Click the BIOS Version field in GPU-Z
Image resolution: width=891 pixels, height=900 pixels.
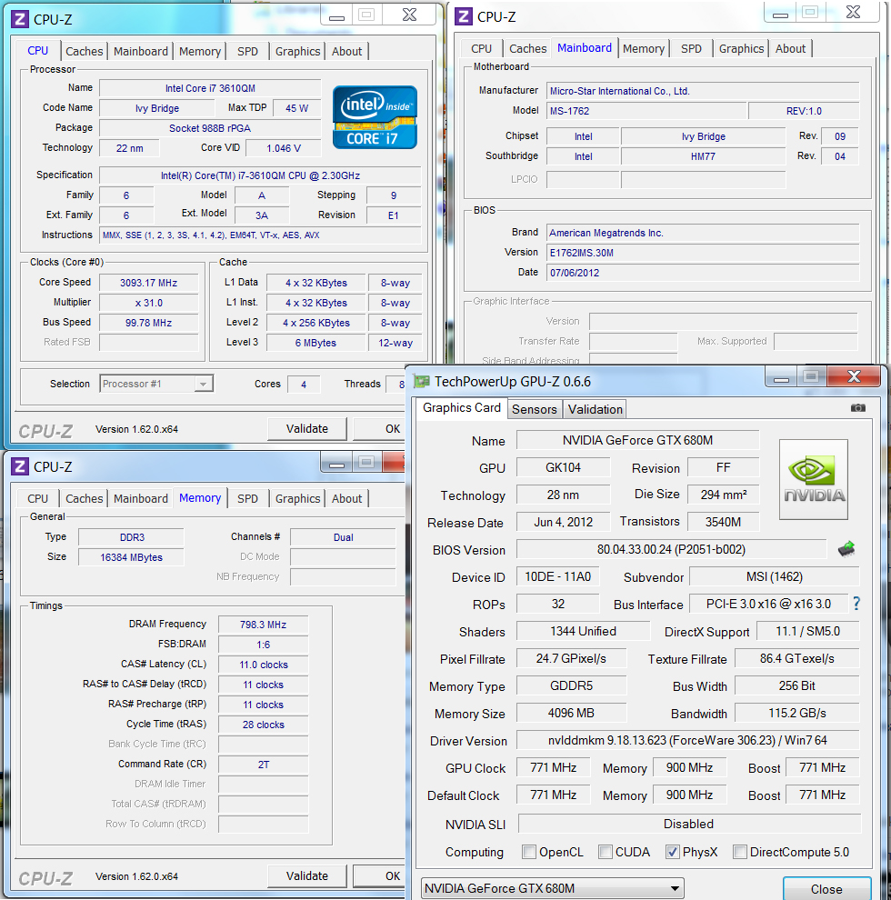[671, 549]
